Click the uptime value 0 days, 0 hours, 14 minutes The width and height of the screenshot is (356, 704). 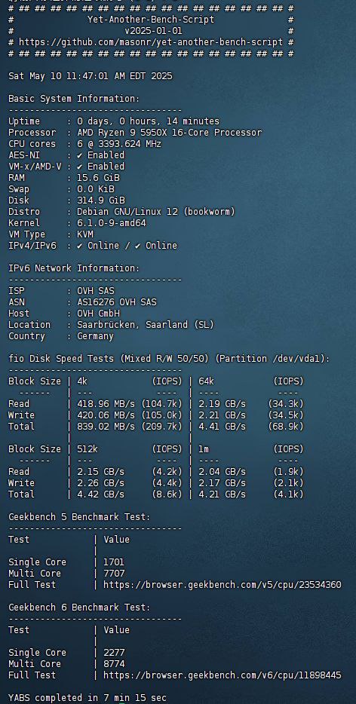coord(149,121)
